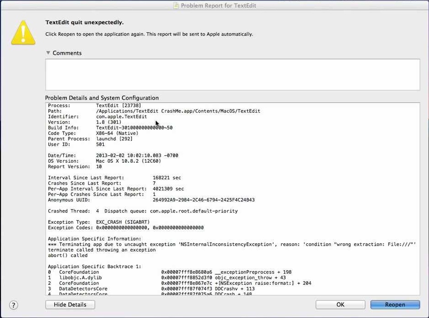Viewport: 429px width, 318px height.
Task: Click the 'TextEdit quit unexpectedly.' heading
Action: tap(84, 22)
